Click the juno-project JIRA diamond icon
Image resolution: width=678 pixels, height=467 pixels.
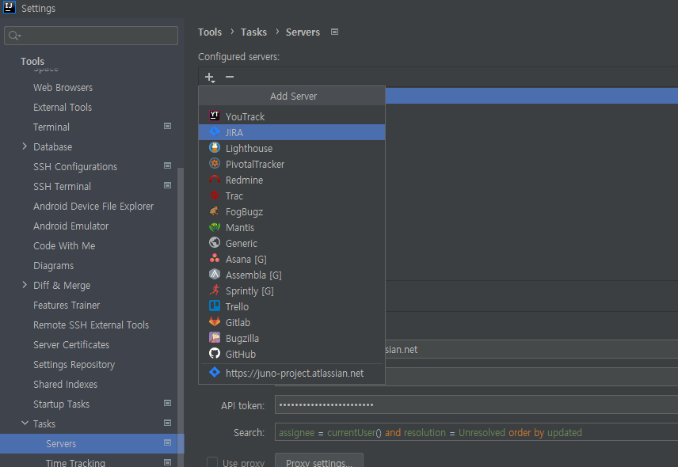click(x=215, y=372)
